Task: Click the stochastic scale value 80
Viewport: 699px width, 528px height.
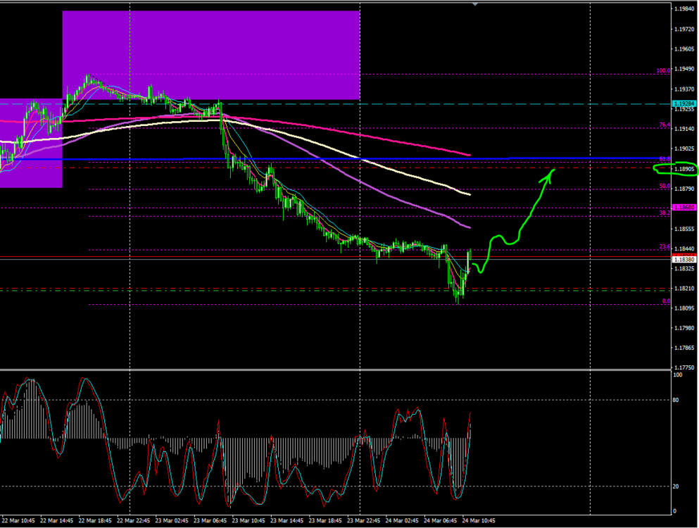Action: pos(676,400)
